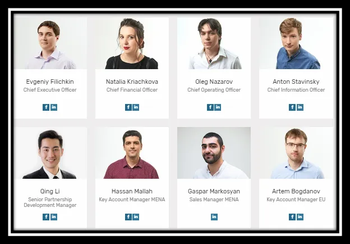
Task: Open Qing Li's Facebook icon
Action: (x=46, y=217)
